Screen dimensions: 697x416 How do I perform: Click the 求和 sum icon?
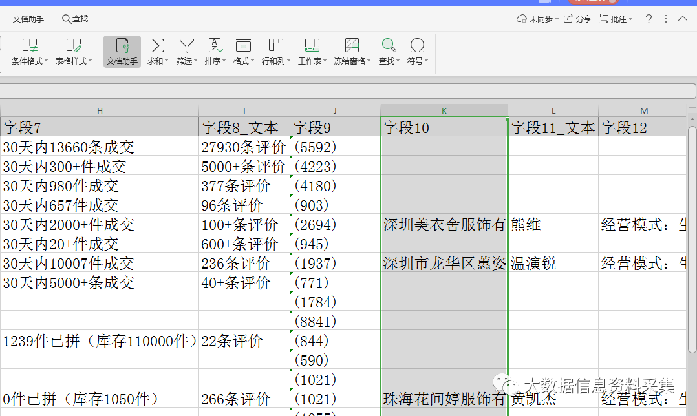click(x=157, y=45)
